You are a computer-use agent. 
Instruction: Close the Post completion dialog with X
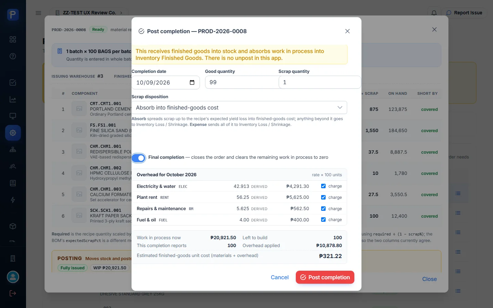pos(347,31)
